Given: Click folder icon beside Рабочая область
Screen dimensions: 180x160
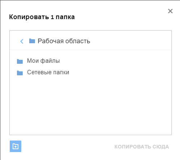Looking at the screenshot, I should [x=32, y=41].
